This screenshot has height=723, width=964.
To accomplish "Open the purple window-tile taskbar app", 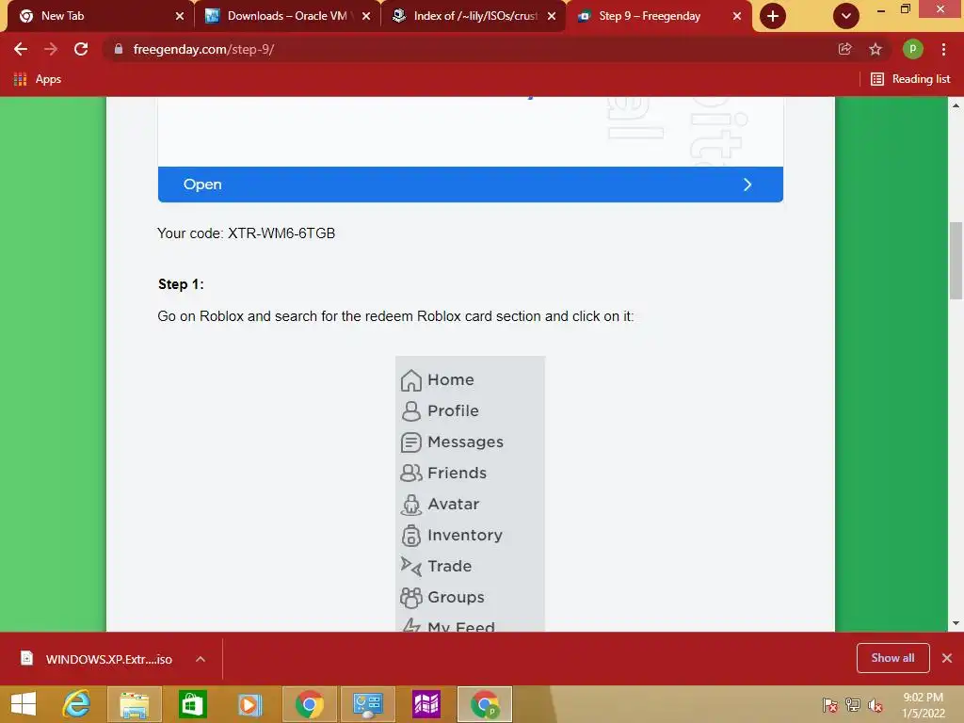I will tap(426, 704).
